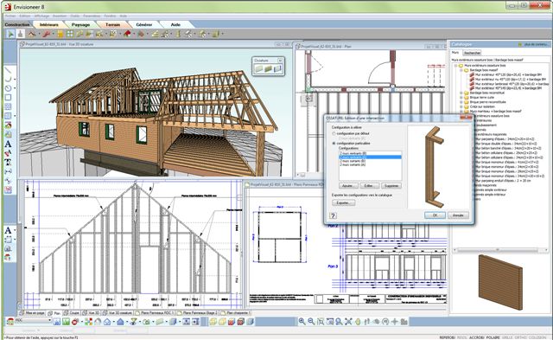Image resolution: width=553 pixels, height=340 pixels.
Task: Click the zoom out magnifier icon
Action: click(x=311, y=321)
